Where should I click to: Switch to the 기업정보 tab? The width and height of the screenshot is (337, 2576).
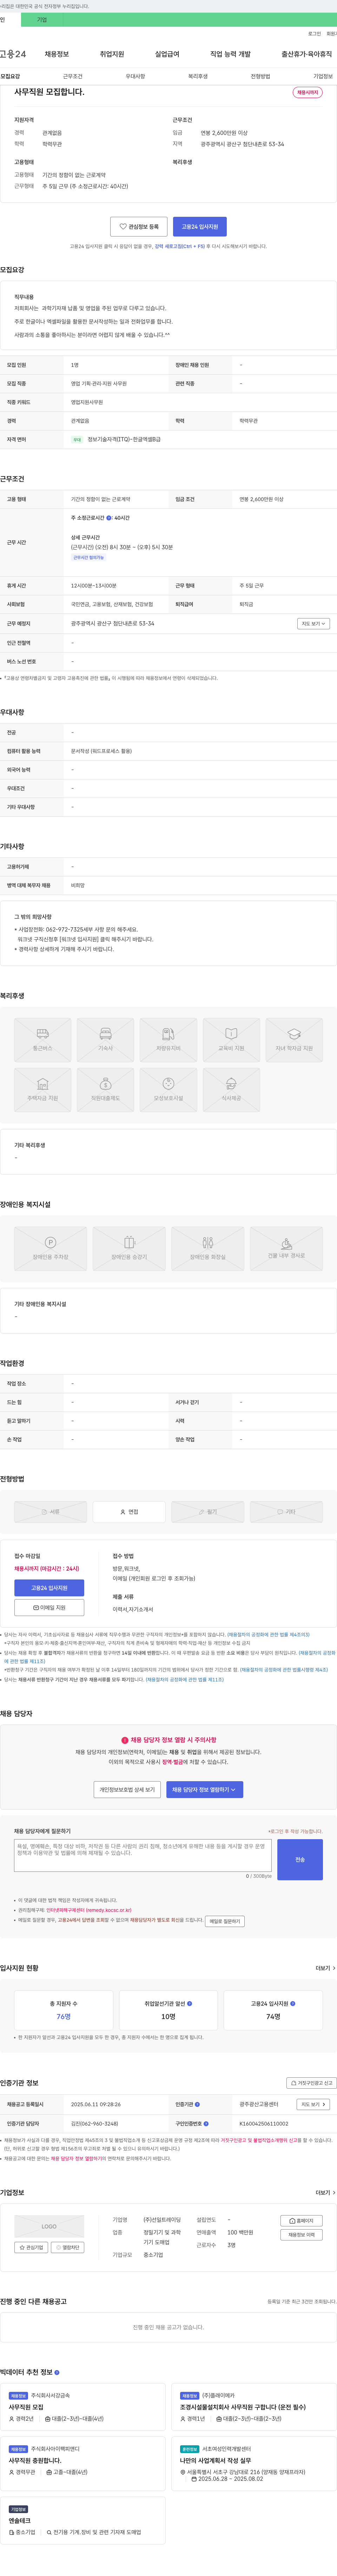pos(323,76)
